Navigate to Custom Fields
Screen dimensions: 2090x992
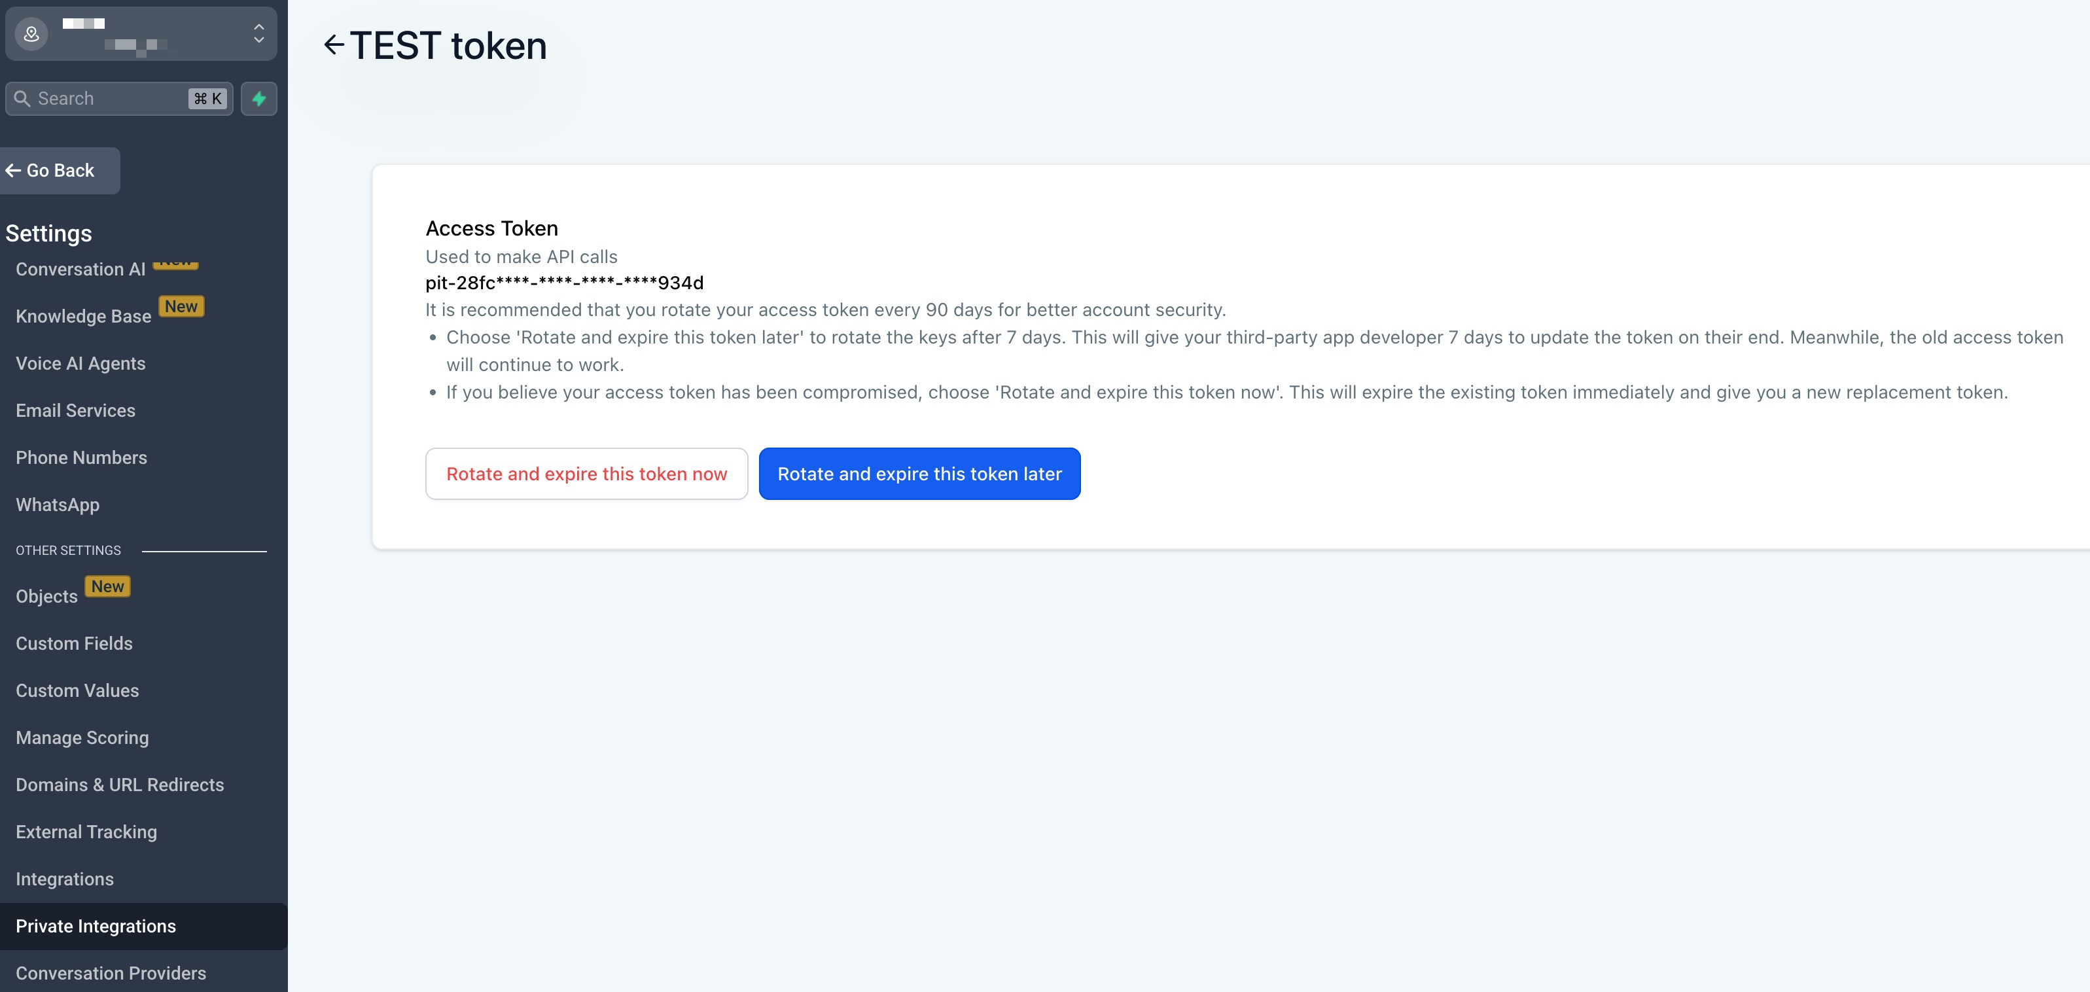[74, 643]
